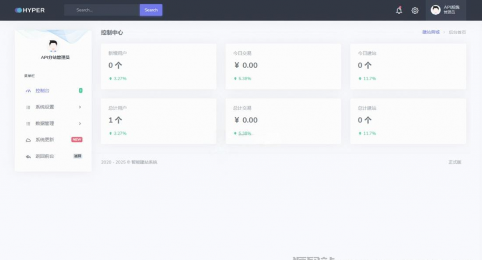Open the API系统 管理员 user dropdown
The image size is (482, 260).
coord(446,10)
